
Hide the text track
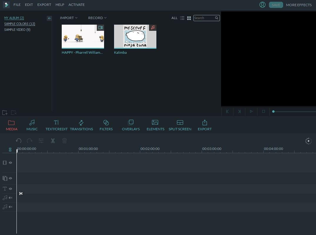pos(11,189)
